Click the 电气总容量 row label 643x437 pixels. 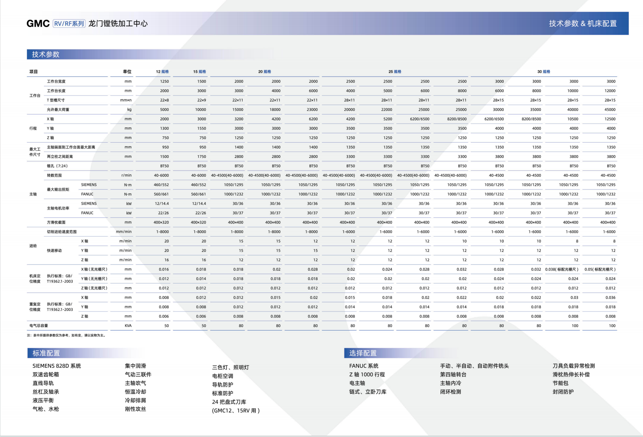click(39, 326)
